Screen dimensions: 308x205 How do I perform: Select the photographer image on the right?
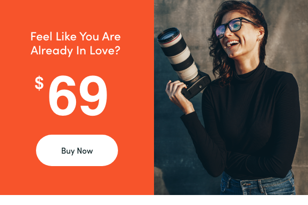point(231,97)
